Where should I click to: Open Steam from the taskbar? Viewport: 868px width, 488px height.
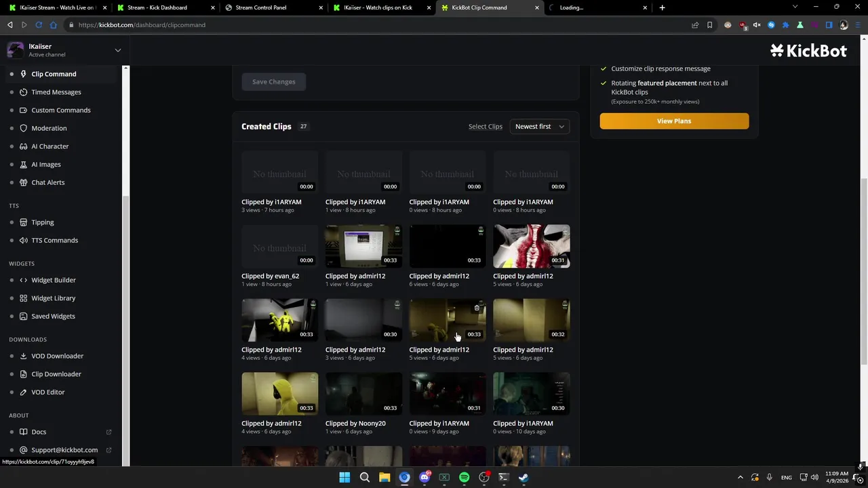[524, 477]
